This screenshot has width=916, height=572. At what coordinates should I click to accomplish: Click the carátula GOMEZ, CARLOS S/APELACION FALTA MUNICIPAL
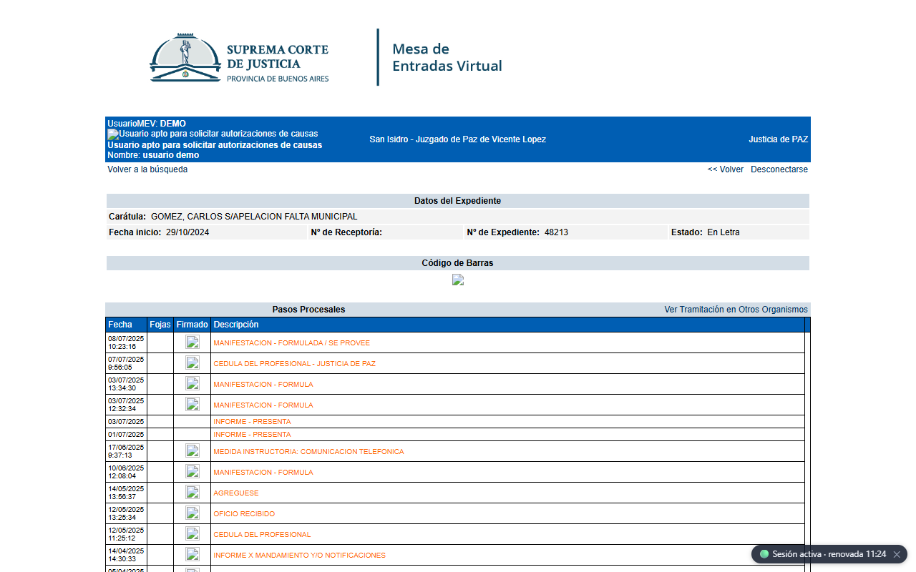coord(254,217)
